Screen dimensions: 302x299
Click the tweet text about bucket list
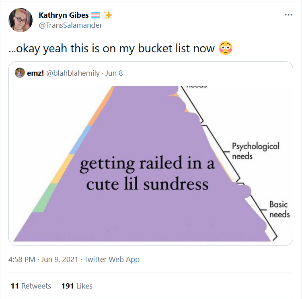tap(111, 48)
